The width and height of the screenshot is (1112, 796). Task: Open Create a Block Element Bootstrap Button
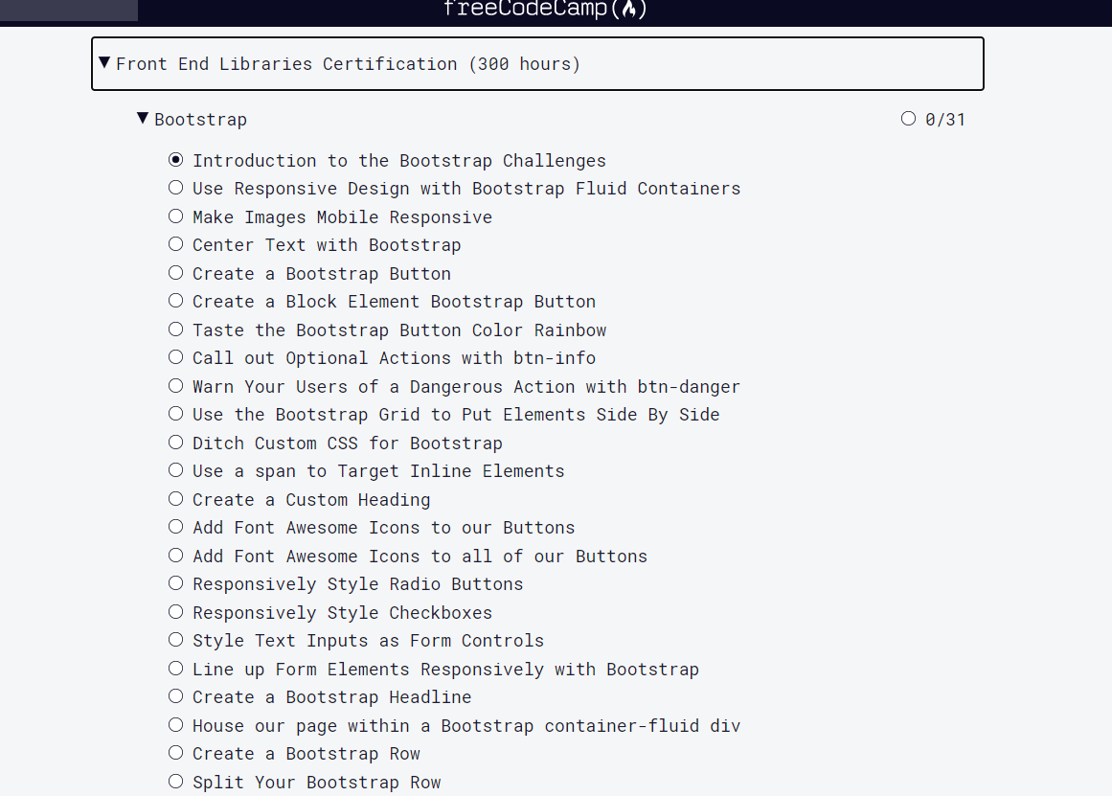[395, 302]
